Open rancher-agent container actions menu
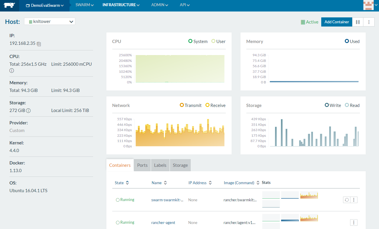 (x=354, y=223)
